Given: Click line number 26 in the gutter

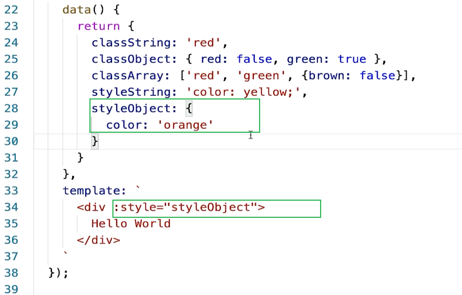Looking at the screenshot, I should pyautogui.click(x=11, y=75).
